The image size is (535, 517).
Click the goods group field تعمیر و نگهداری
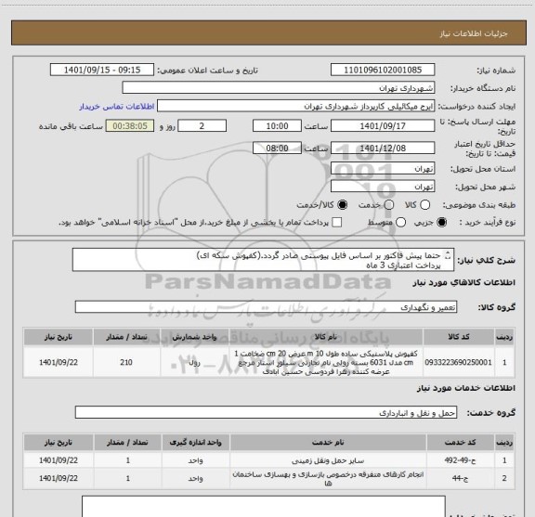coord(266,307)
